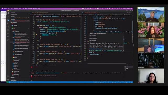Screen dimensions: 168x95
Task: Expand the environments folder
Action: point(17,59)
